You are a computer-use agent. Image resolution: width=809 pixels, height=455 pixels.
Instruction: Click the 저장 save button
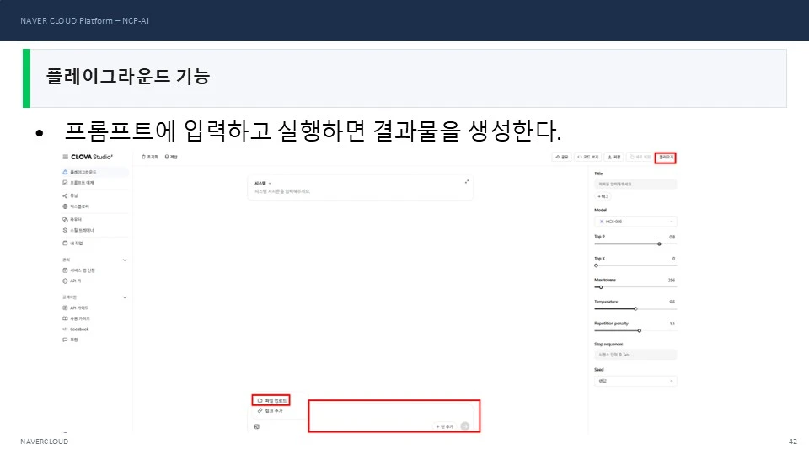[x=614, y=157]
